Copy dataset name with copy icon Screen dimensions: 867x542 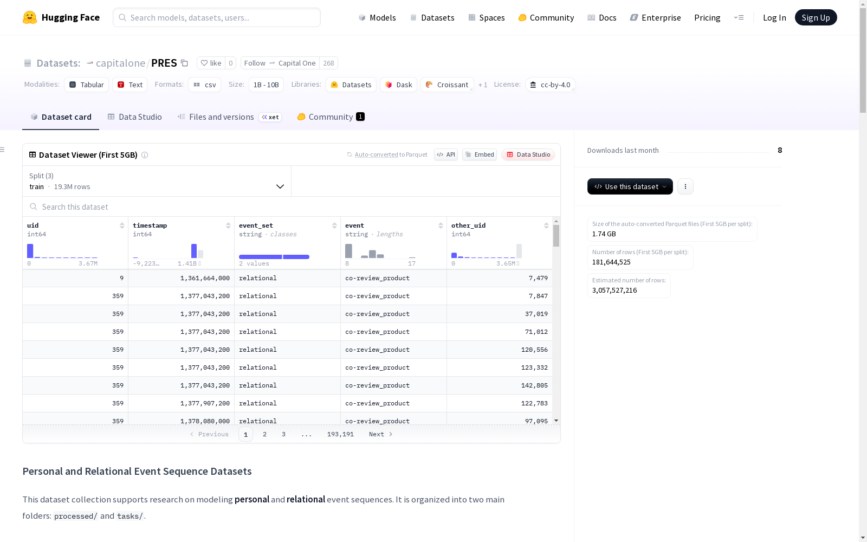pyautogui.click(x=184, y=63)
